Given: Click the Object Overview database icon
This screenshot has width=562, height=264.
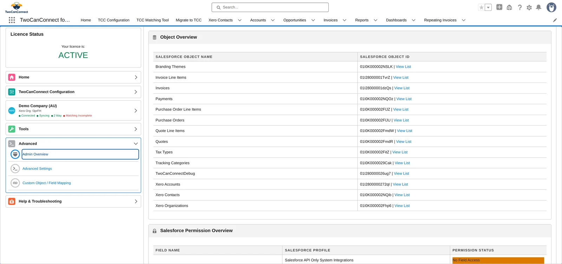Looking at the screenshot, I should click(x=155, y=37).
